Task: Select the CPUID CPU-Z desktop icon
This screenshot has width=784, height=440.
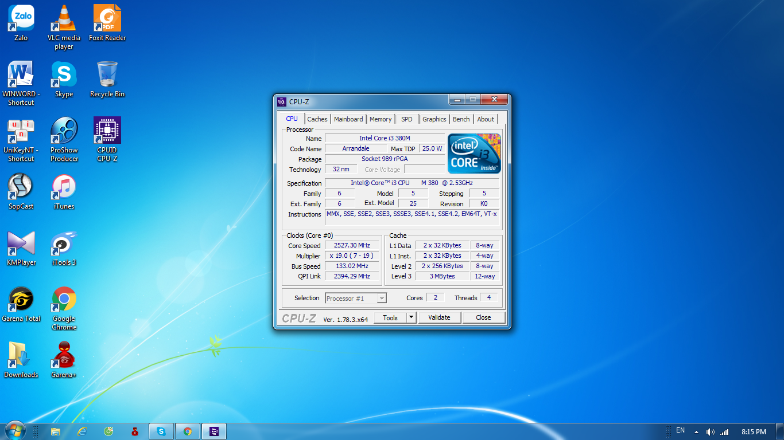Action: pos(107,132)
